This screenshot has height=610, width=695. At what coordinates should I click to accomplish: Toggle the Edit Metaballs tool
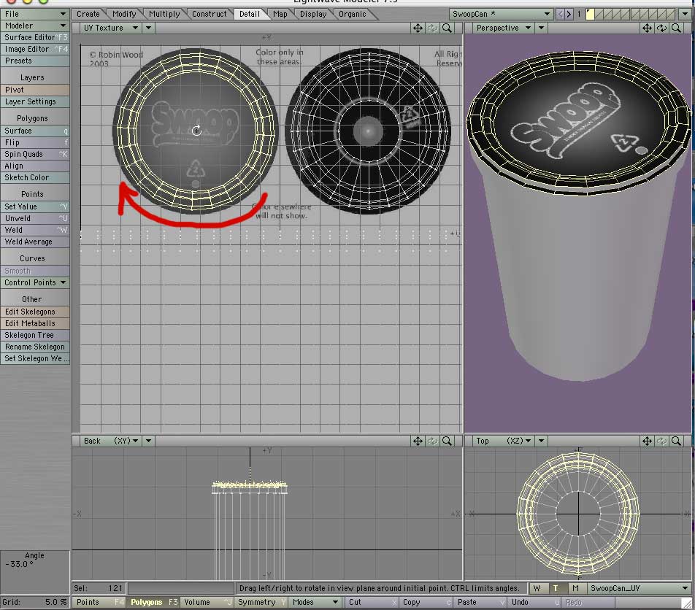click(x=35, y=323)
